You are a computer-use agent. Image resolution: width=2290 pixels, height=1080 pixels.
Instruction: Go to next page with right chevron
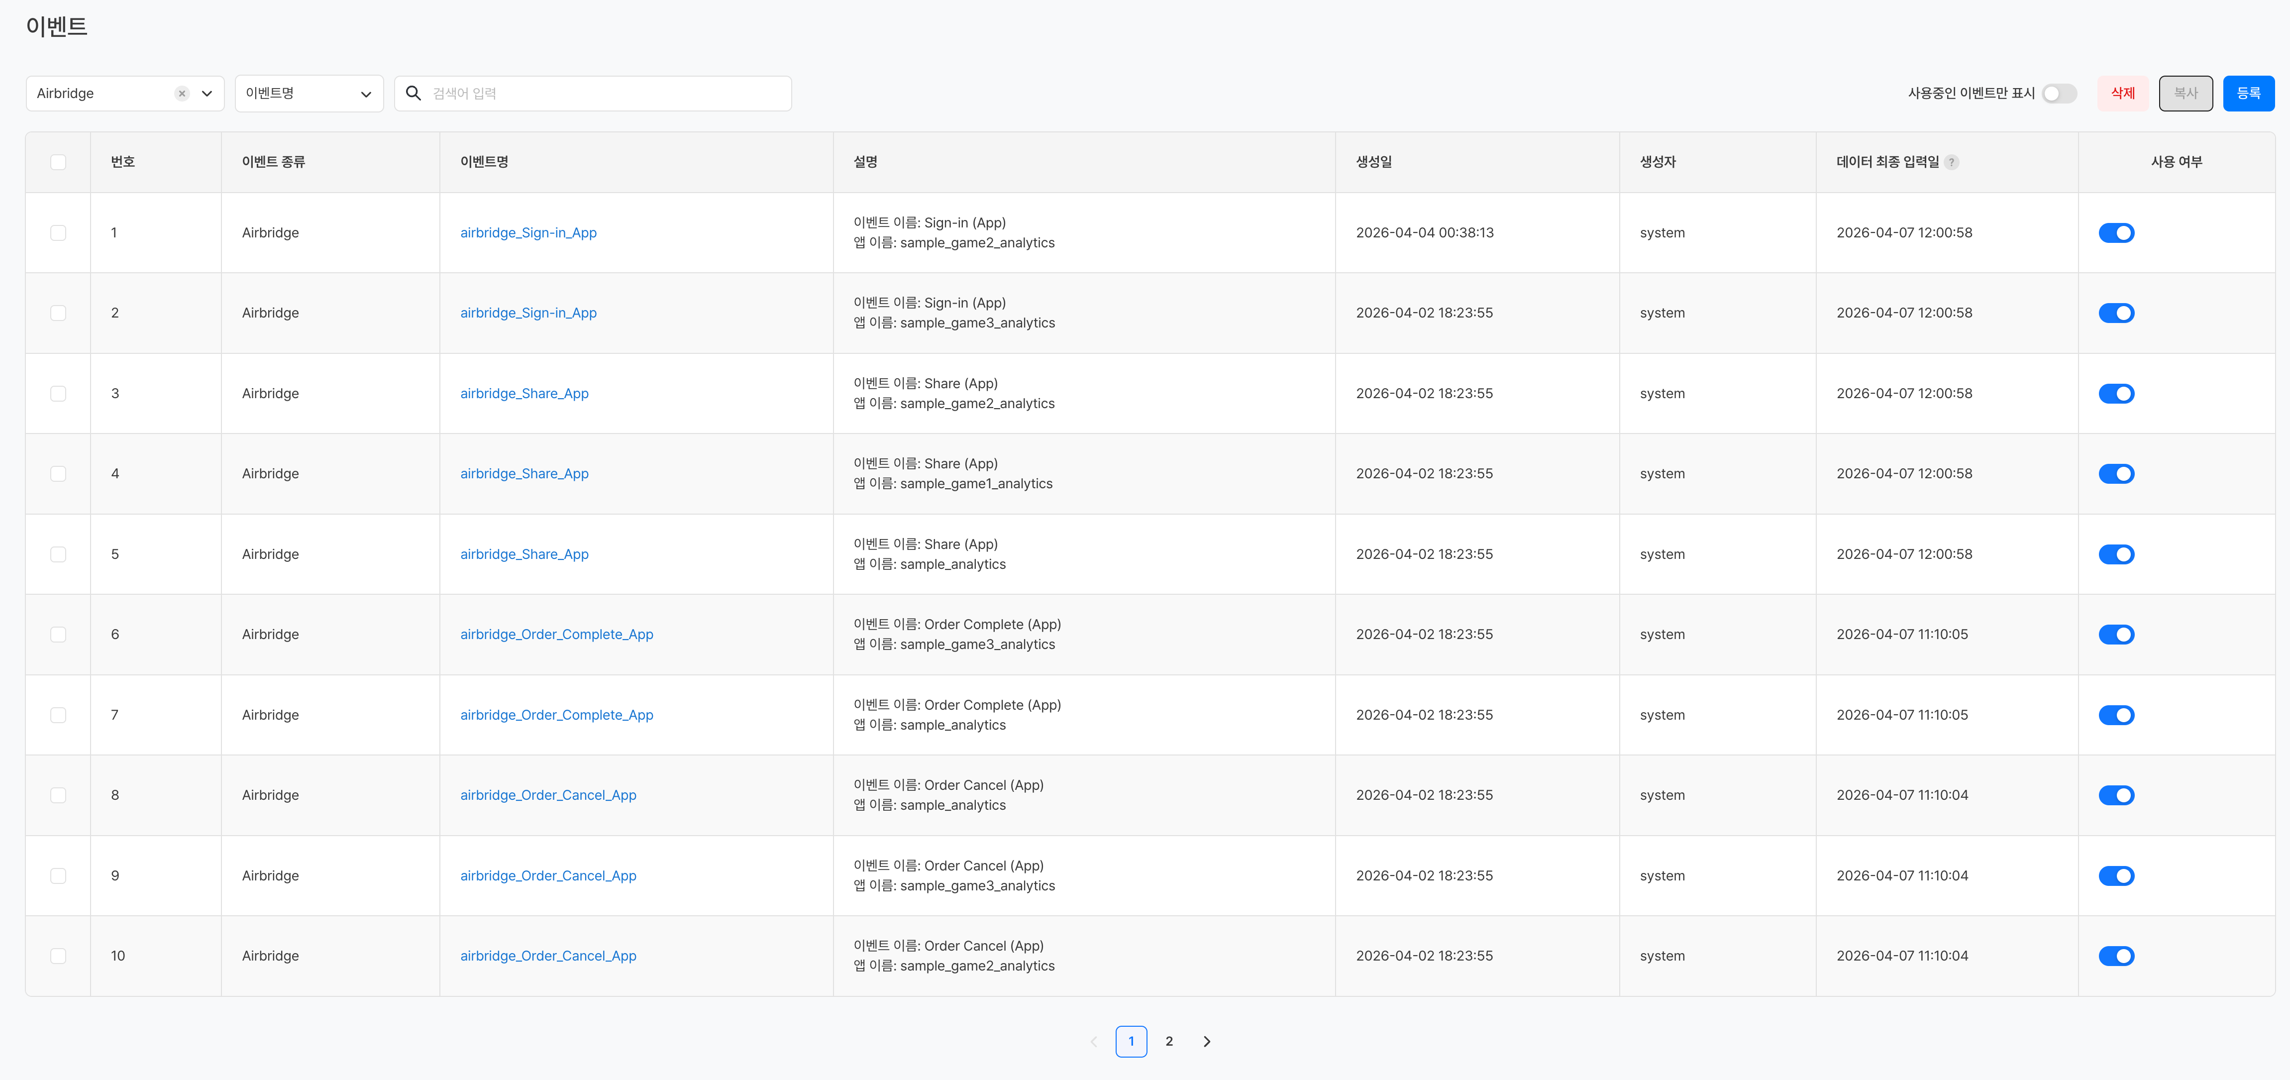(x=1206, y=1041)
